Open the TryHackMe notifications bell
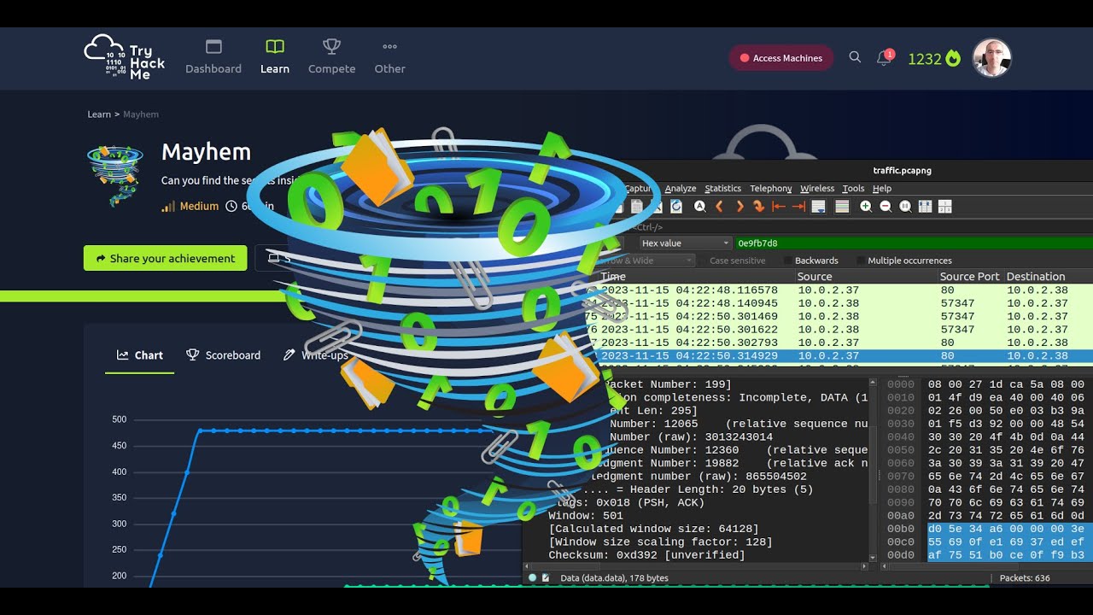The image size is (1093, 615). [884, 58]
